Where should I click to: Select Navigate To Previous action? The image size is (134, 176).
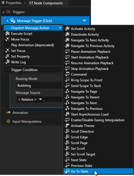tap(98, 109)
